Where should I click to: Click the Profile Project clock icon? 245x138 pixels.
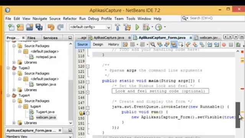coord(158,27)
